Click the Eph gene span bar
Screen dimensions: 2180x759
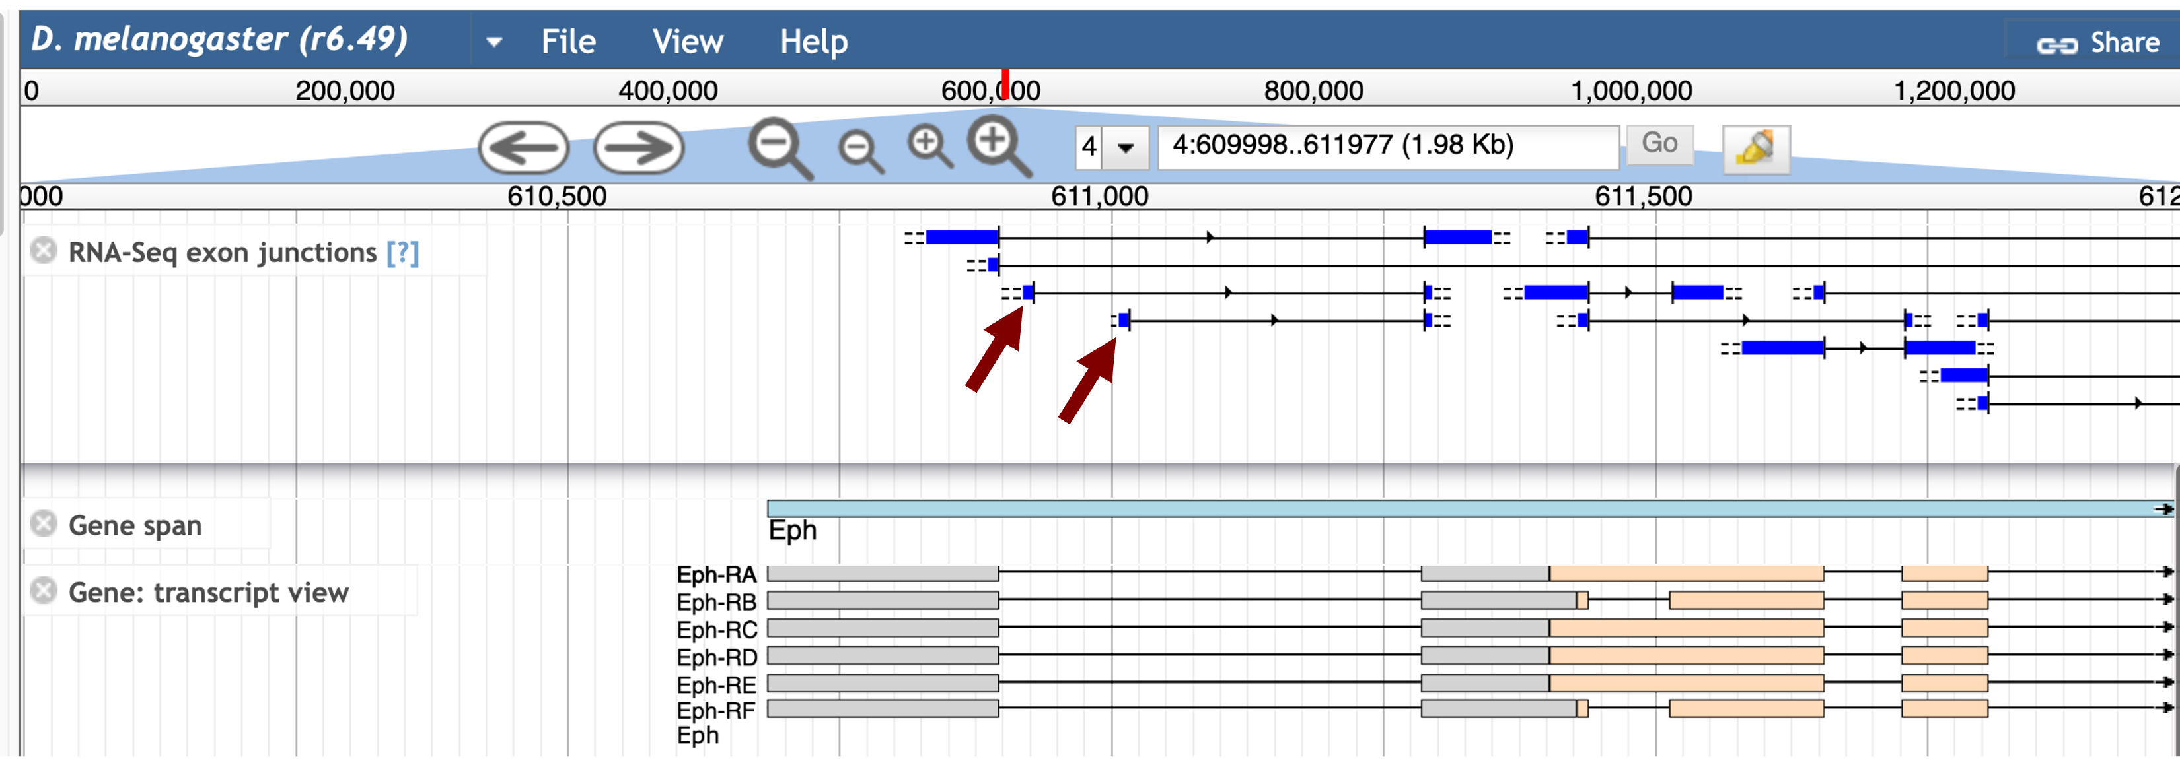[x=1471, y=508]
